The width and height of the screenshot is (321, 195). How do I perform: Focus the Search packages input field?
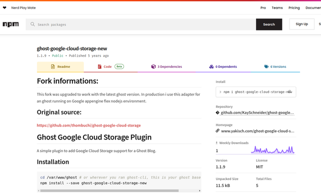[x=141, y=25]
